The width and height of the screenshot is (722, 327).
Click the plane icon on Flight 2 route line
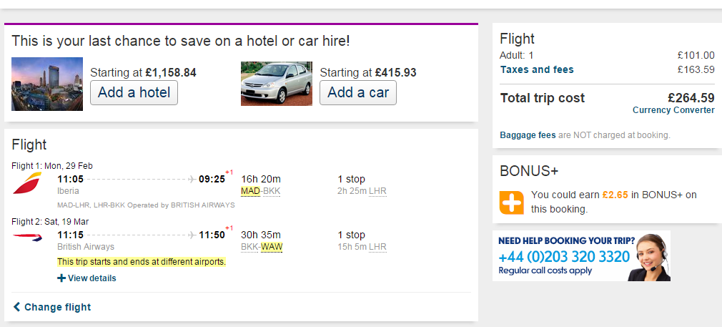click(x=192, y=235)
